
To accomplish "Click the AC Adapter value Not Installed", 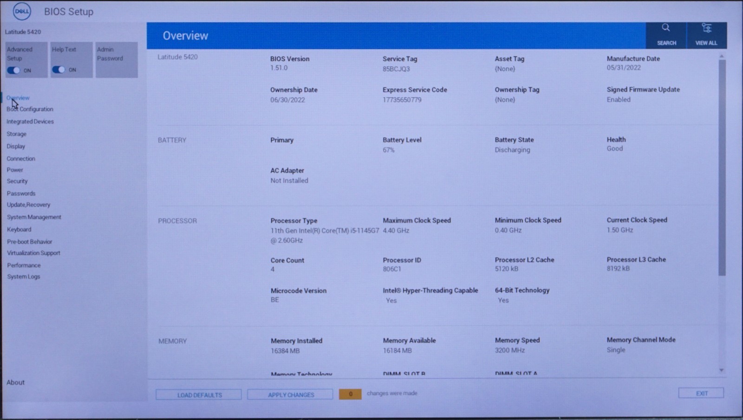I will coord(289,181).
